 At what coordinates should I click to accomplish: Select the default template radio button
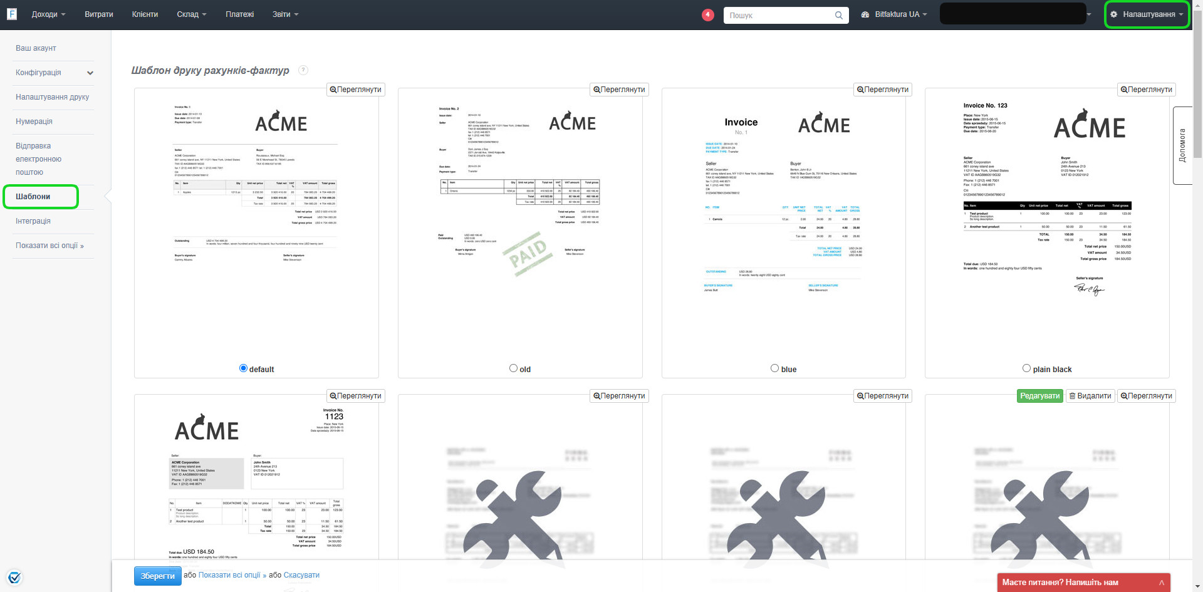point(243,368)
